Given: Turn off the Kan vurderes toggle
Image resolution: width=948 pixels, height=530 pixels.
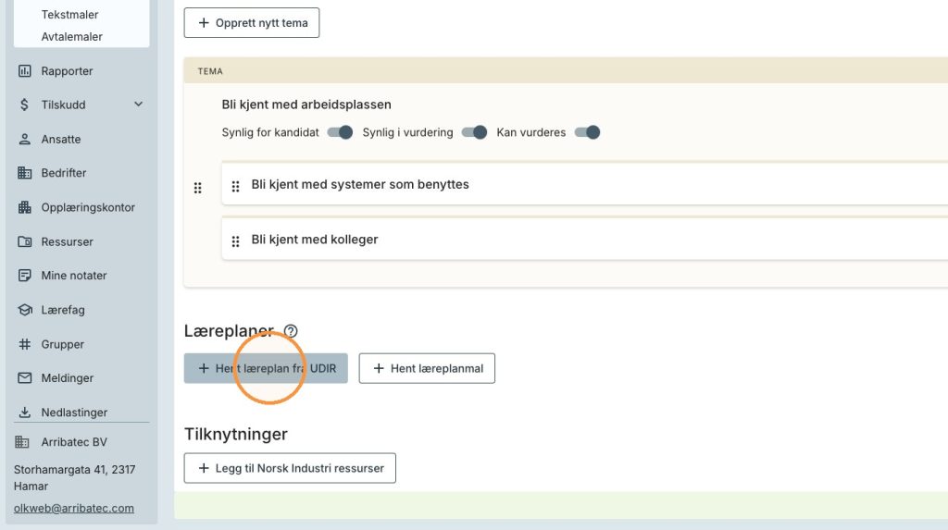Looking at the screenshot, I should point(587,132).
